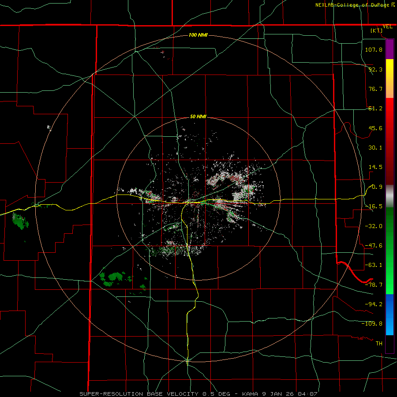Click the [KT] units label
The width and height of the screenshot is (397, 397).
tap(377, 30)
